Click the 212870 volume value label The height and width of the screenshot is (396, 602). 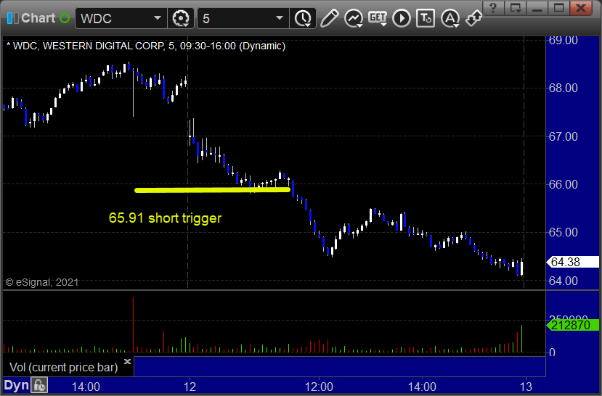click(x=572, y=325)
